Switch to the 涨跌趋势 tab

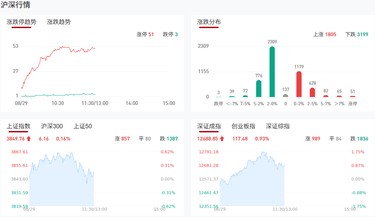tap(59, 22)
